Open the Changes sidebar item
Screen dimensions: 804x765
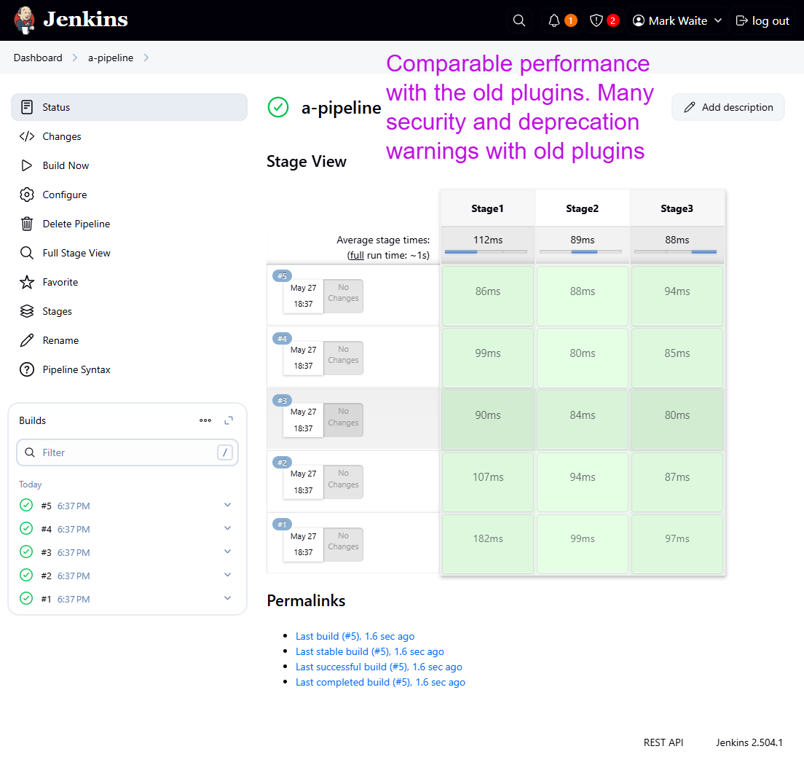tap(62, 136)
